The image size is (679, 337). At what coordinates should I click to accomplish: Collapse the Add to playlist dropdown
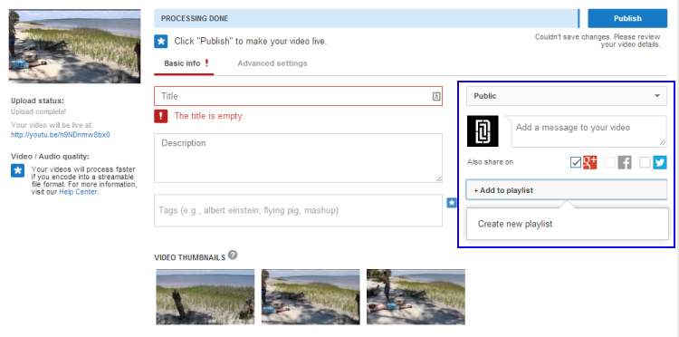pos(567,190)
